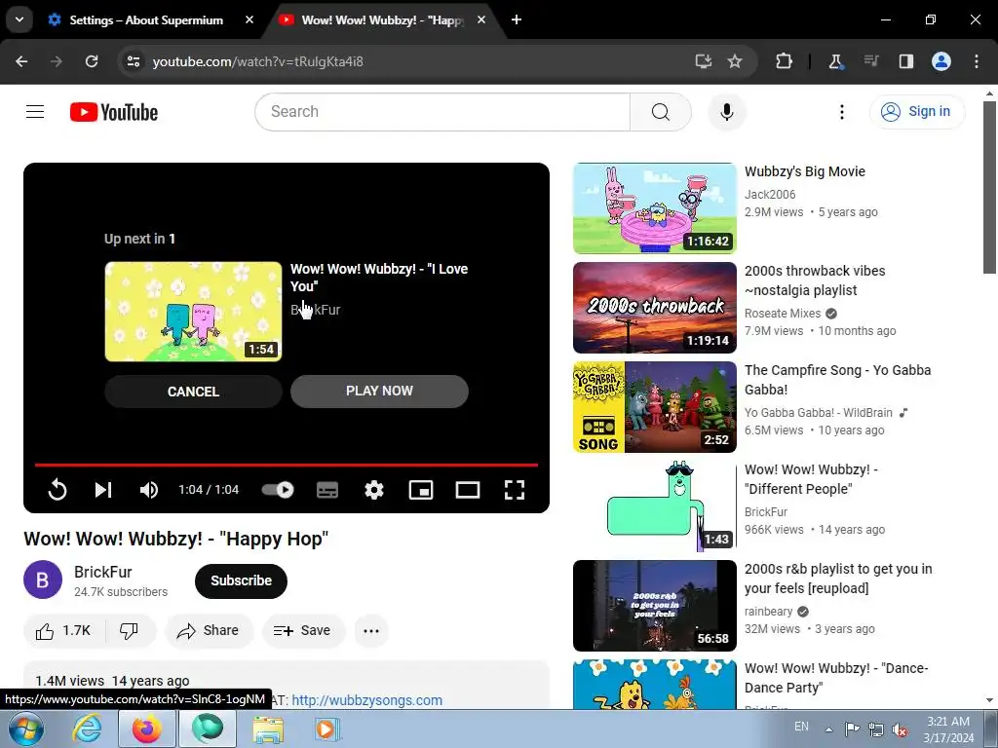Toggle the autoplay switch in the player
Image resolution: width=998 pixels, height=748 pixels.
(278, 490)
